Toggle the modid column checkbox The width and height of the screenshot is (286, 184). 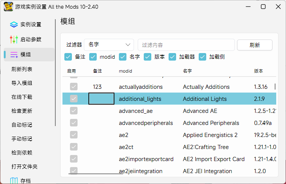(x=93, y=57)
